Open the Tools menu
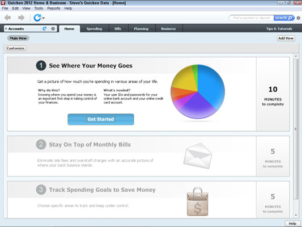 point(39,9)
